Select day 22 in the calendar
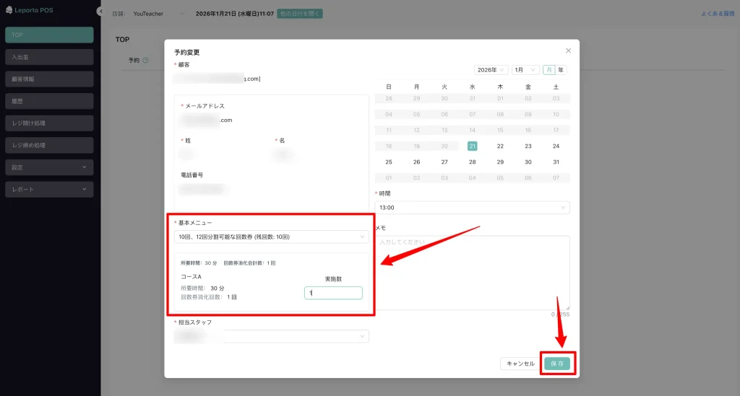This screenshot has width=740, height=396. click(500, 146)
